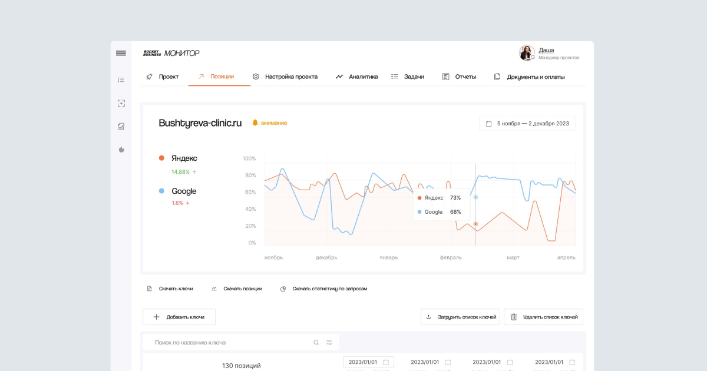Open date range 5 ноября — 2 декабря 2023

pyautogui.click(x=527, y=124)
